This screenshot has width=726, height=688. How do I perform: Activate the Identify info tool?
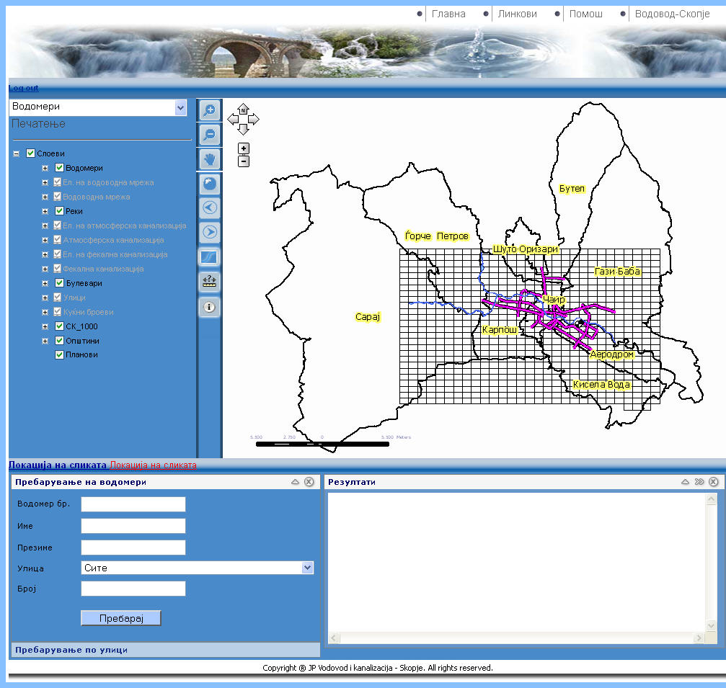(x=209, y=305)
